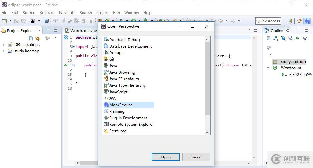Click the Forward navigation arrow in the toolbar

point(233,21)
